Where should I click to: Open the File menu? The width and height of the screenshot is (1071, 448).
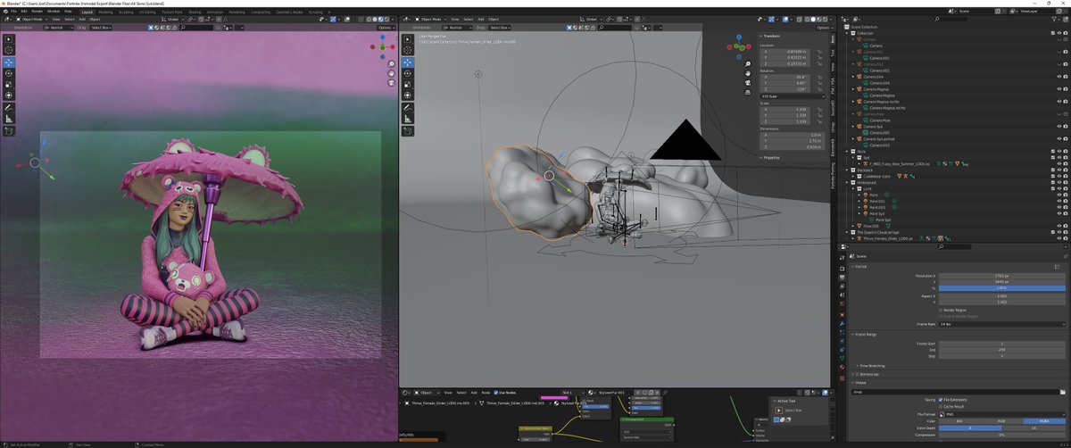pos(15,12)
